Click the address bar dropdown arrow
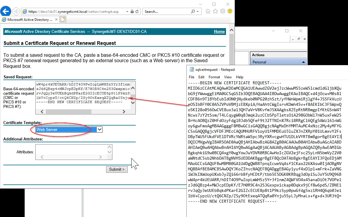This screenshot has width=348, height=217. tap(127, 11)
